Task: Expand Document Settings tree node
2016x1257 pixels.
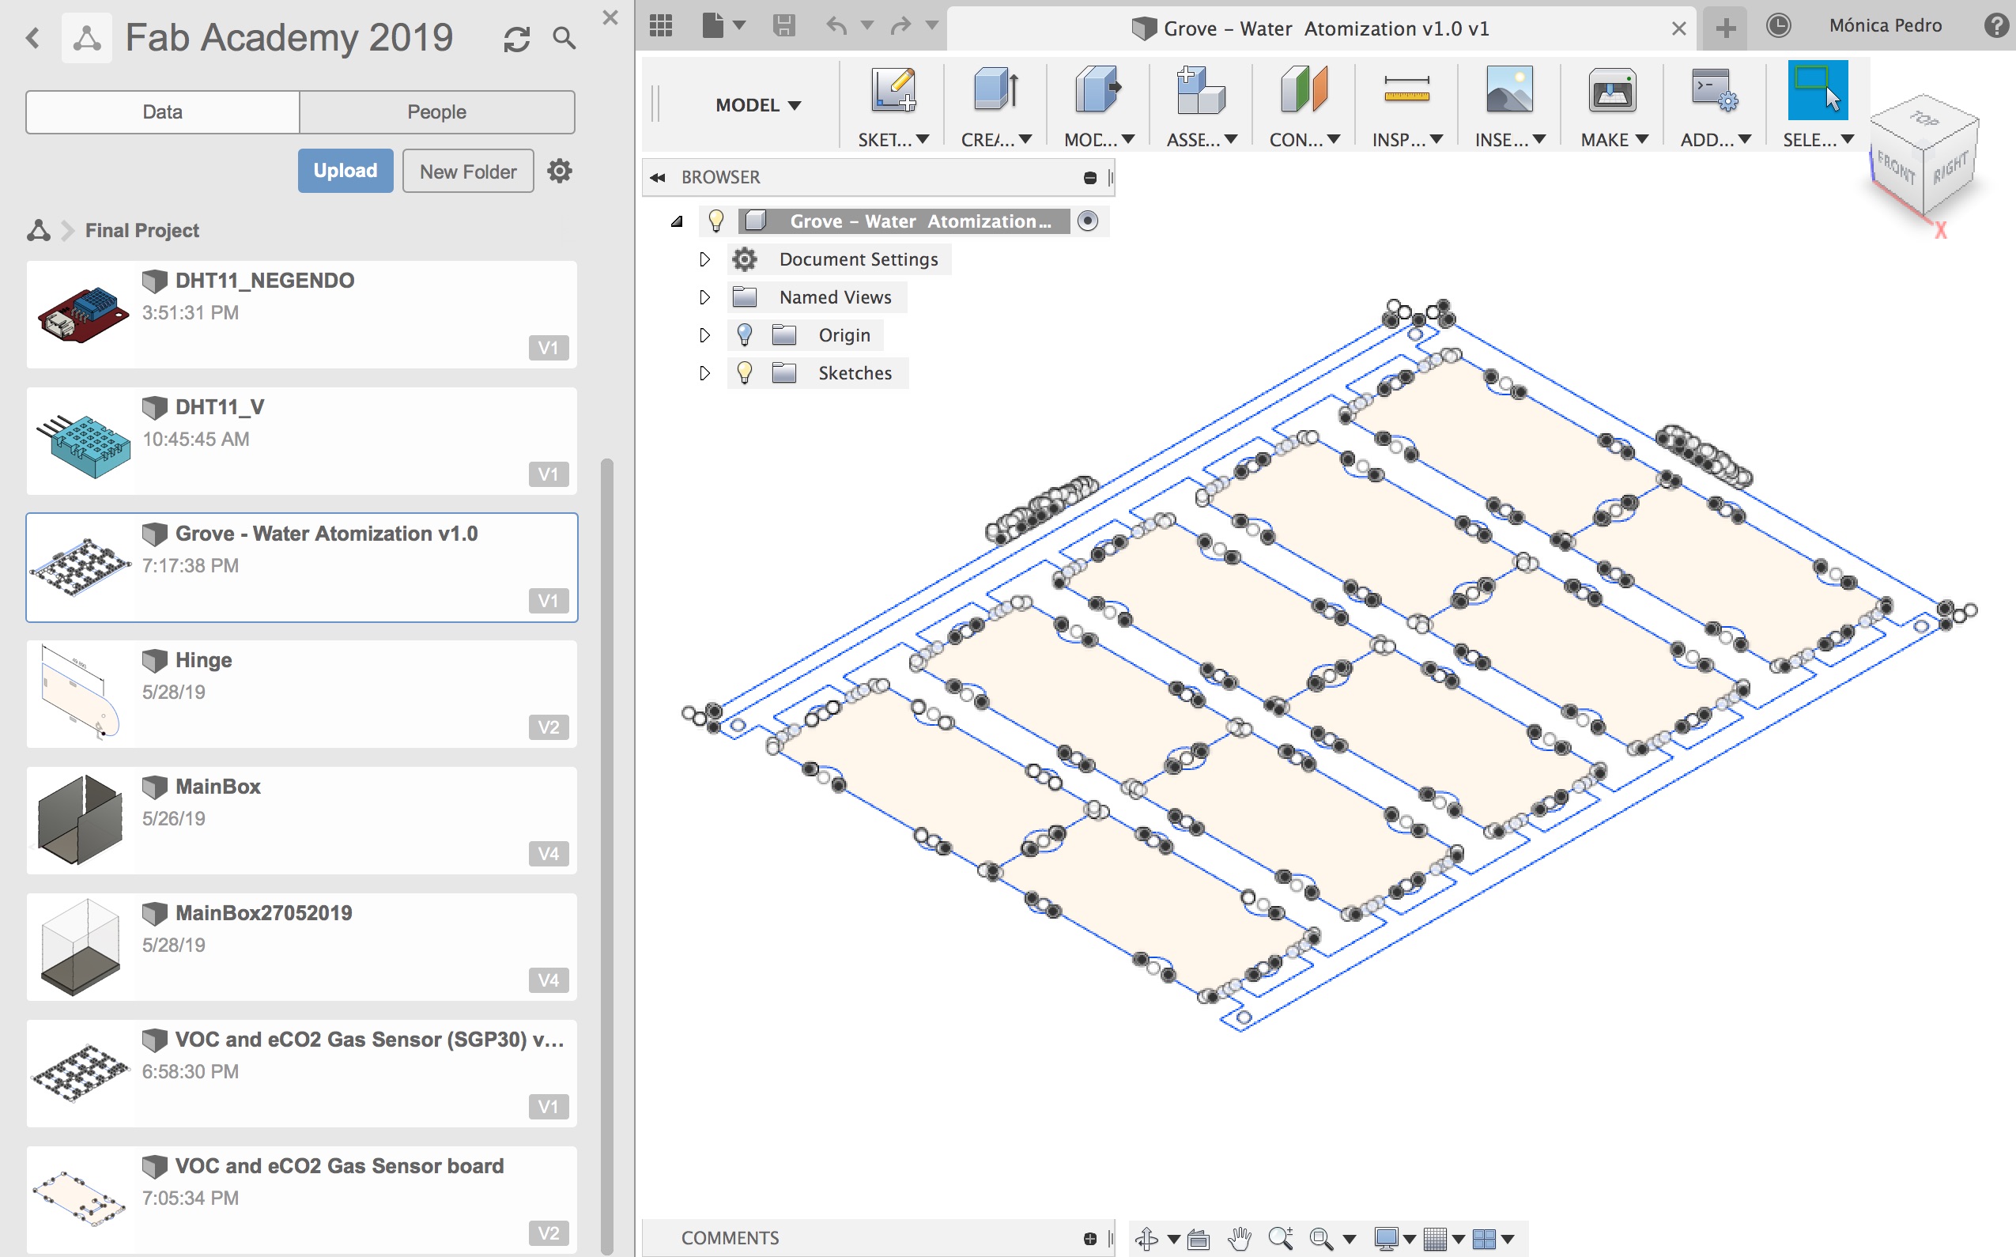Action: point(704,259)
